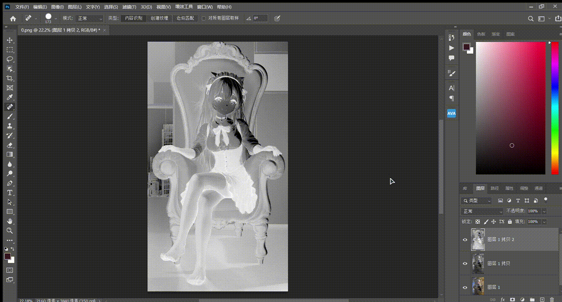Image resolution: width=562 pixels, height=302 pixels.
Task: Toggle lock position
Action: (x=494, y=221)
